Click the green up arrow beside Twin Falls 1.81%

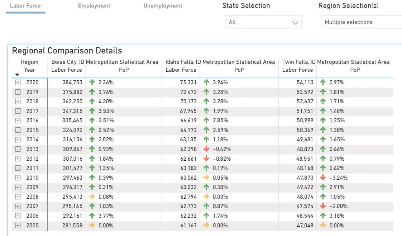pos(323,91)
